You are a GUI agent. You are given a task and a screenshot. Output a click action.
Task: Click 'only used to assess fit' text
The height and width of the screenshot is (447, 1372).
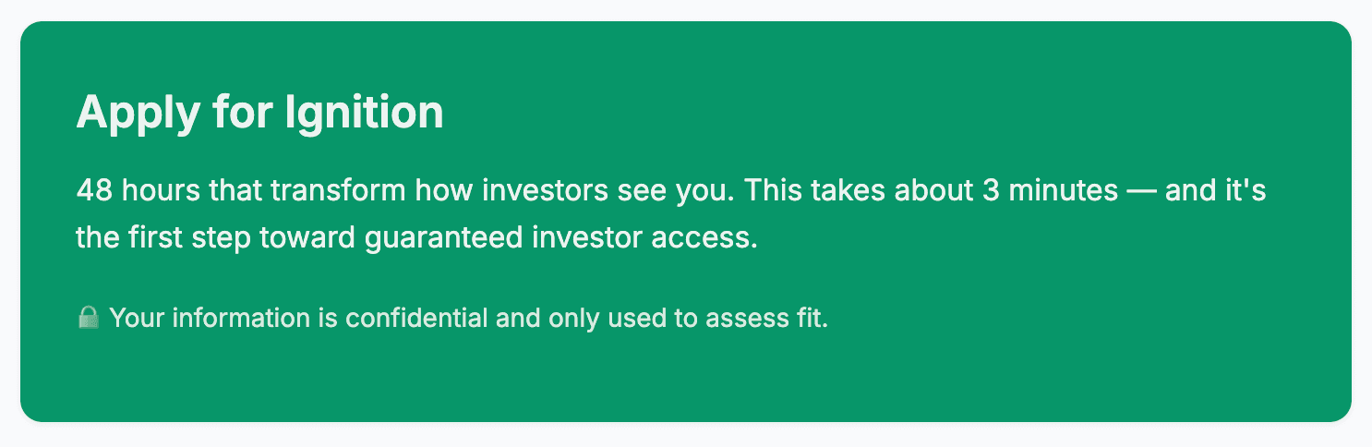[x=688, y=319]
